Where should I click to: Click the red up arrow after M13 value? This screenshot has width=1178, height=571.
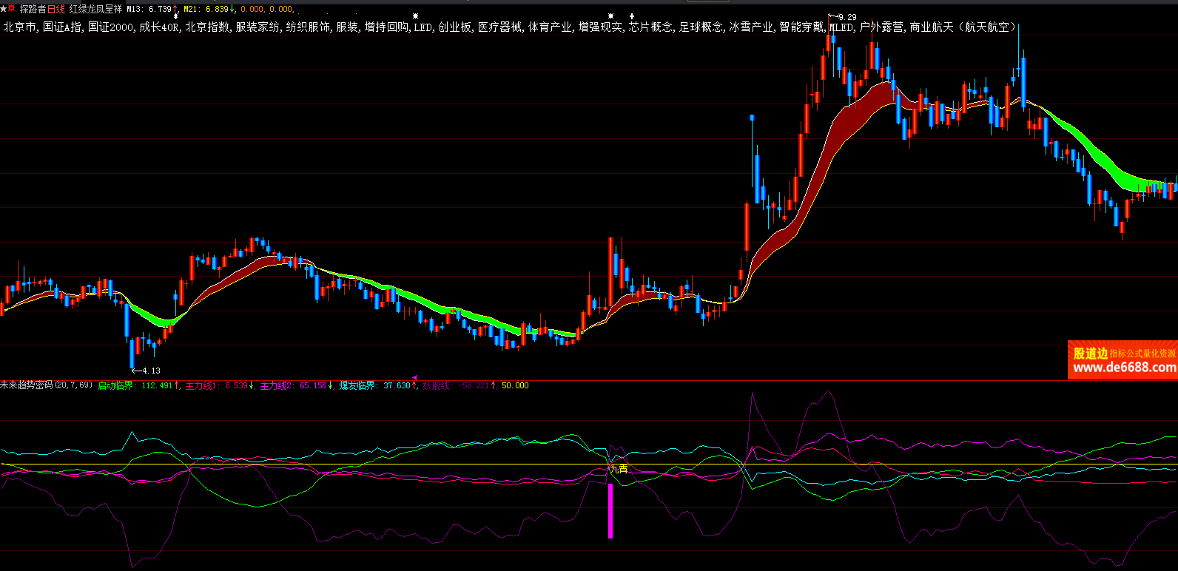click(175, 10)
